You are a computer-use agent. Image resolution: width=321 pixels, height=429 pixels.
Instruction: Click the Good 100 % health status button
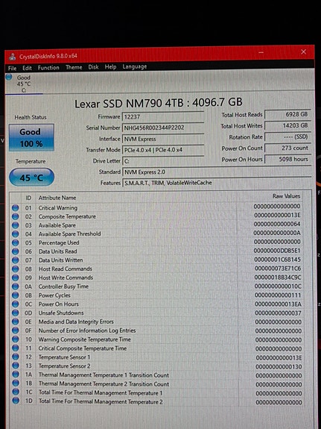pos(31,137)
